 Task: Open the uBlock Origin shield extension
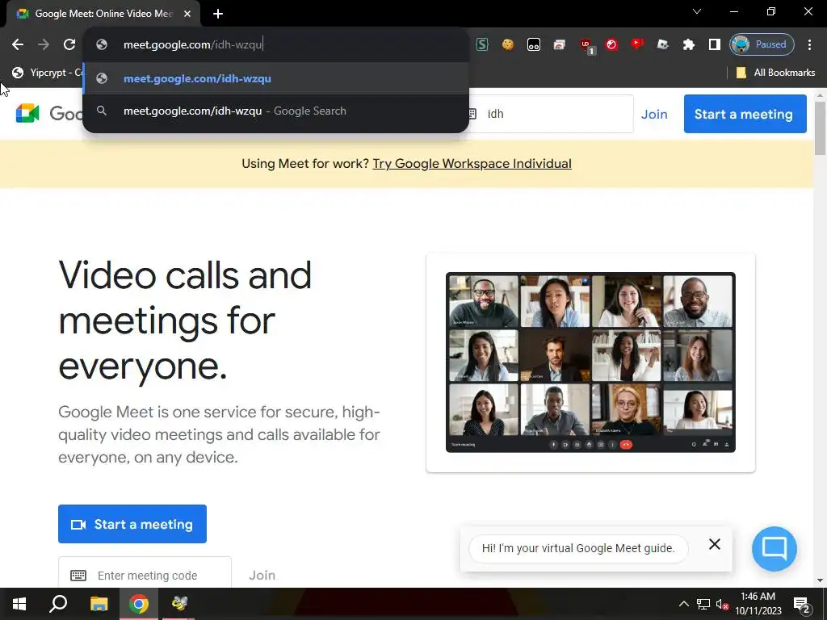point(586,45)
